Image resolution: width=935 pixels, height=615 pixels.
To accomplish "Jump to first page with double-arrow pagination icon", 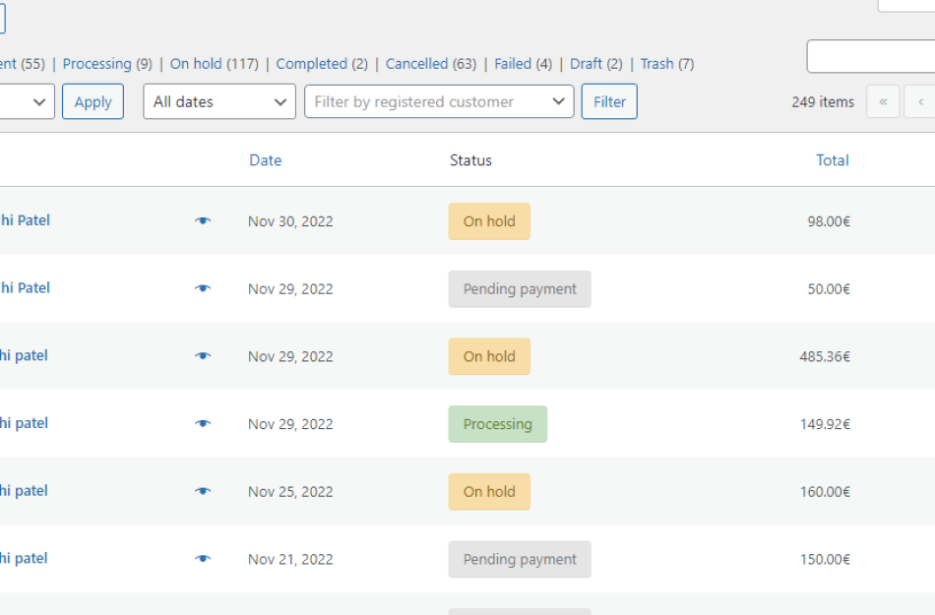I will (x=883, y=101).
